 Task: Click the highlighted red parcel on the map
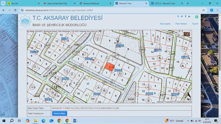pos(109,66)
